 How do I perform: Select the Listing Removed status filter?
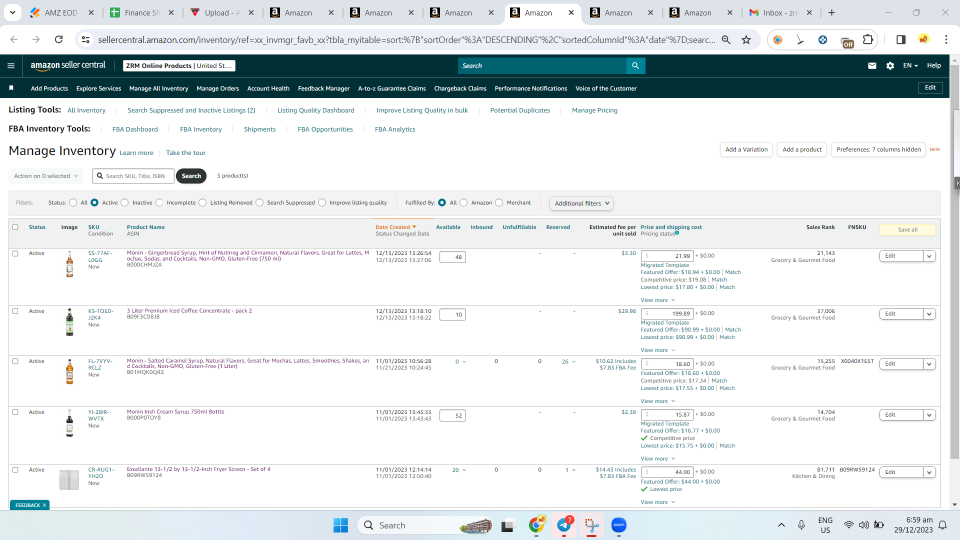coord(202,202)
